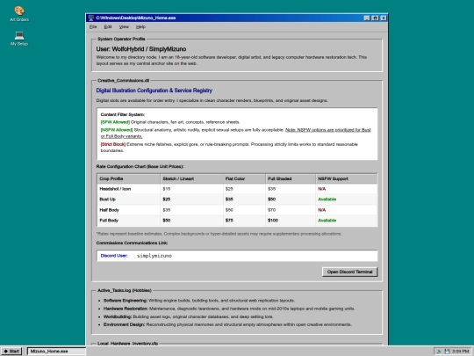Select the Full Body row label
474x356 pixels.
109,221
